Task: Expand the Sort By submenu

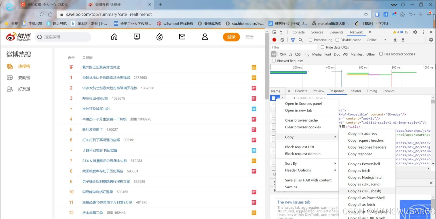Action: point(307,164)
